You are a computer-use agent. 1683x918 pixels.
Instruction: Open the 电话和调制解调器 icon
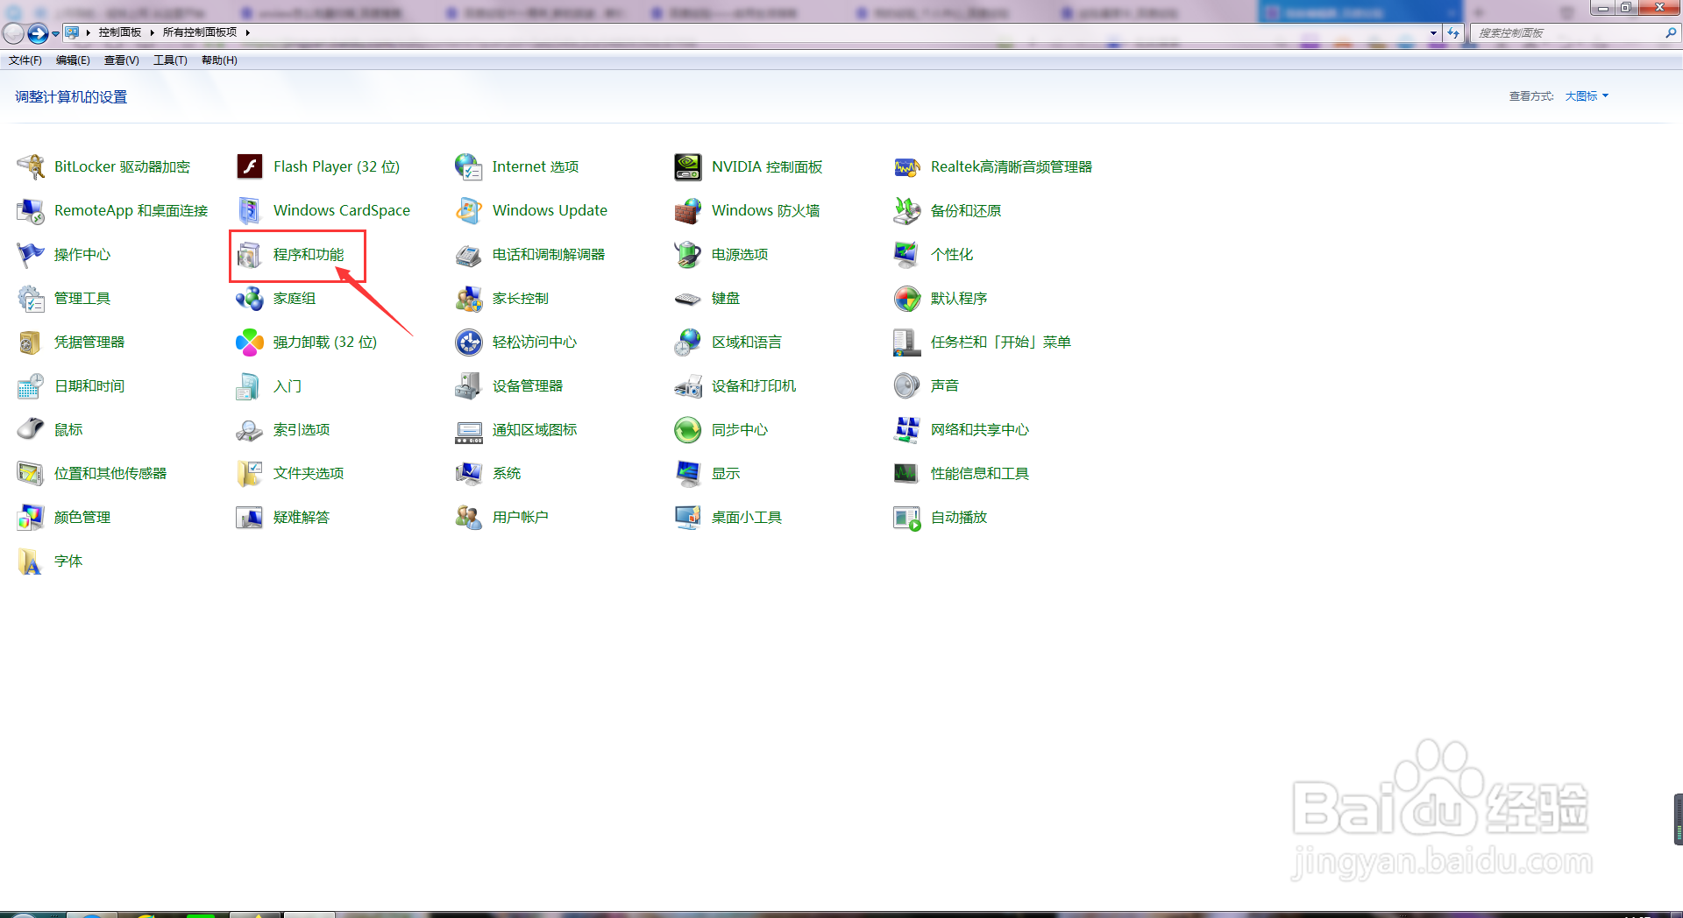point(469,254)
